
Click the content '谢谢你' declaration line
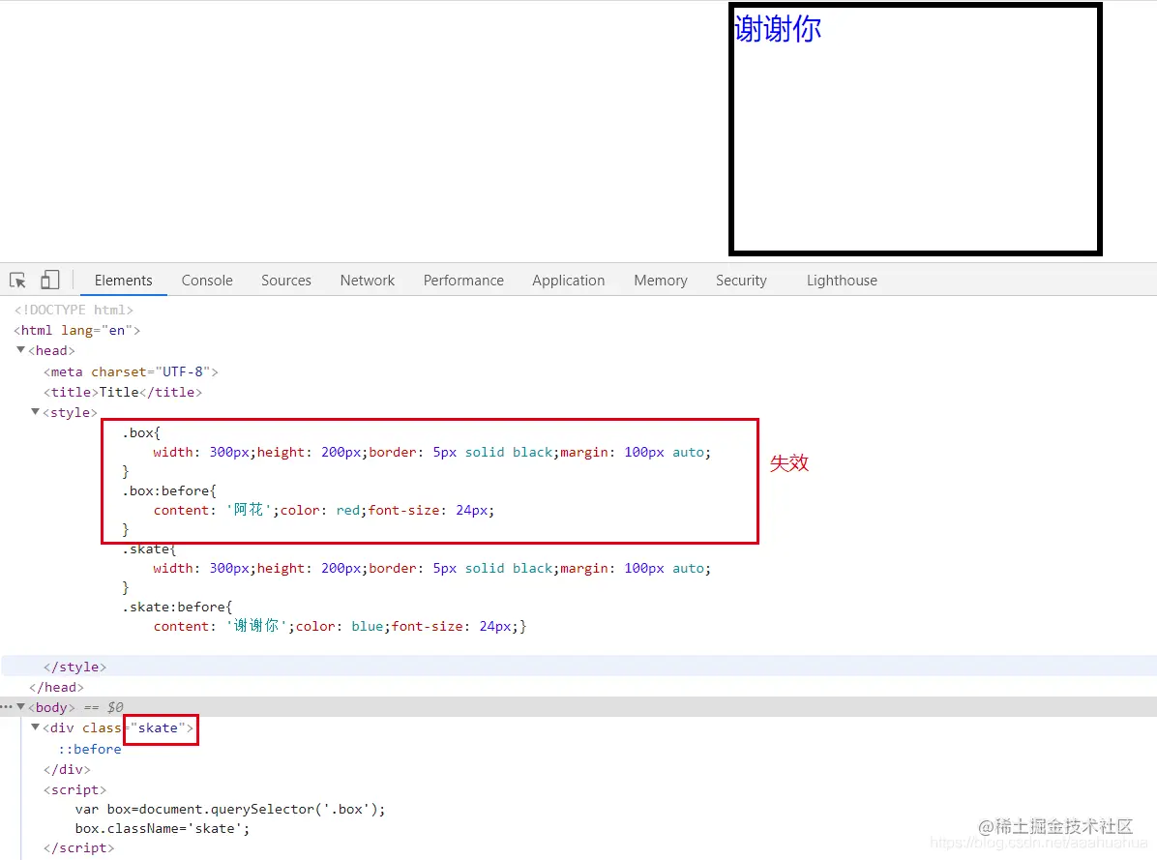click(x=341, y=626)
